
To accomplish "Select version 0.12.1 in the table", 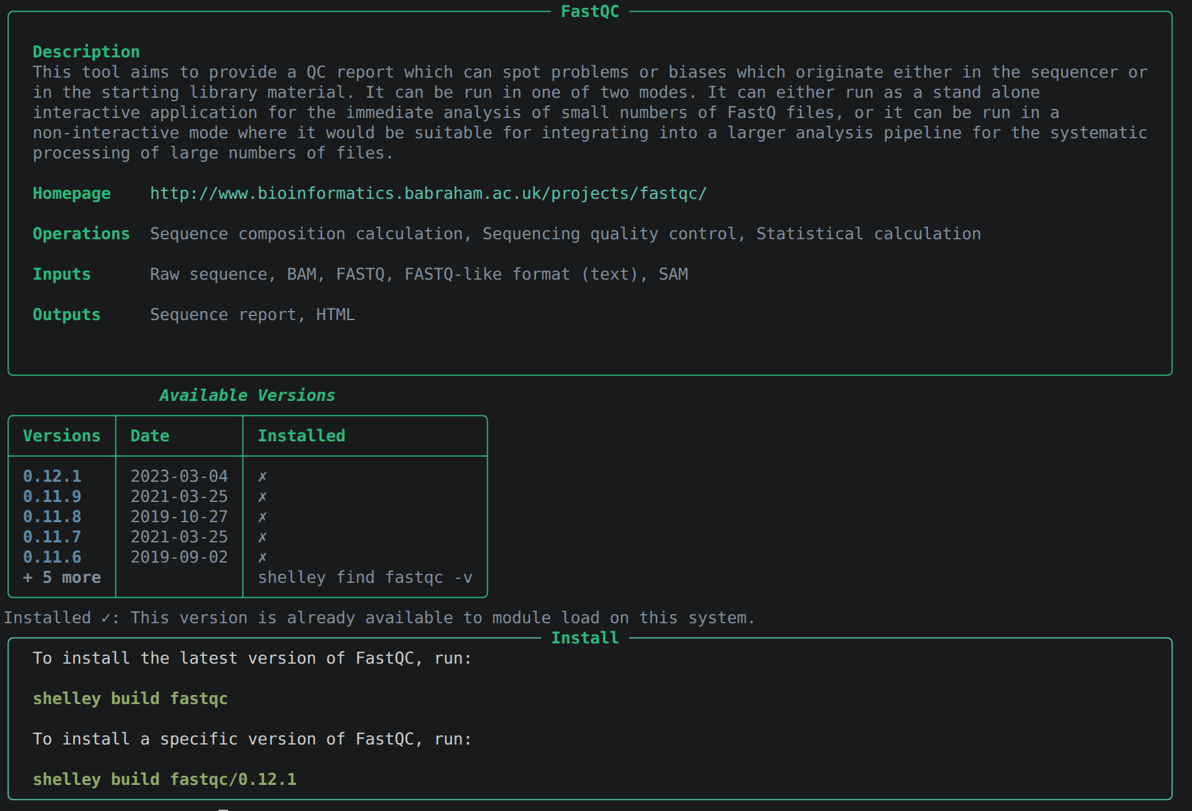I will click(x=52, y=477).
